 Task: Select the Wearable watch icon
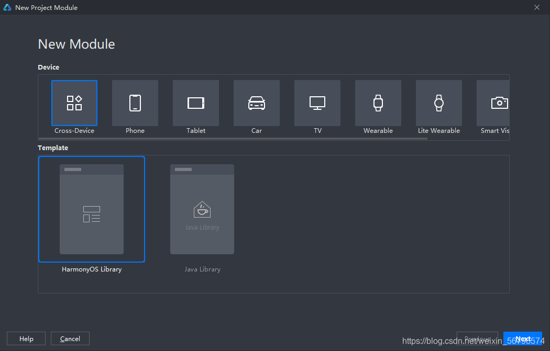[378, 103]
